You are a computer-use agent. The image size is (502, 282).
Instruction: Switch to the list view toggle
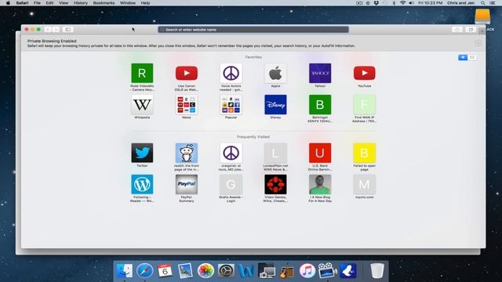(472, 57)
